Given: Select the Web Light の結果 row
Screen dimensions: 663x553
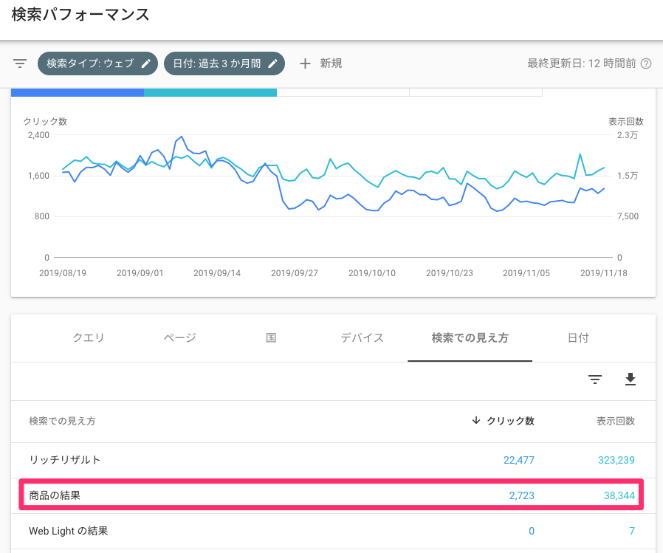Looking at the screenshot, I should [x=333, y=531].
